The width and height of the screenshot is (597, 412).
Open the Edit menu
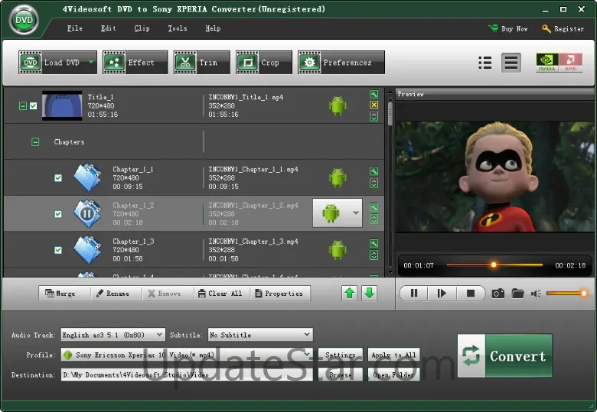(108, 28)
